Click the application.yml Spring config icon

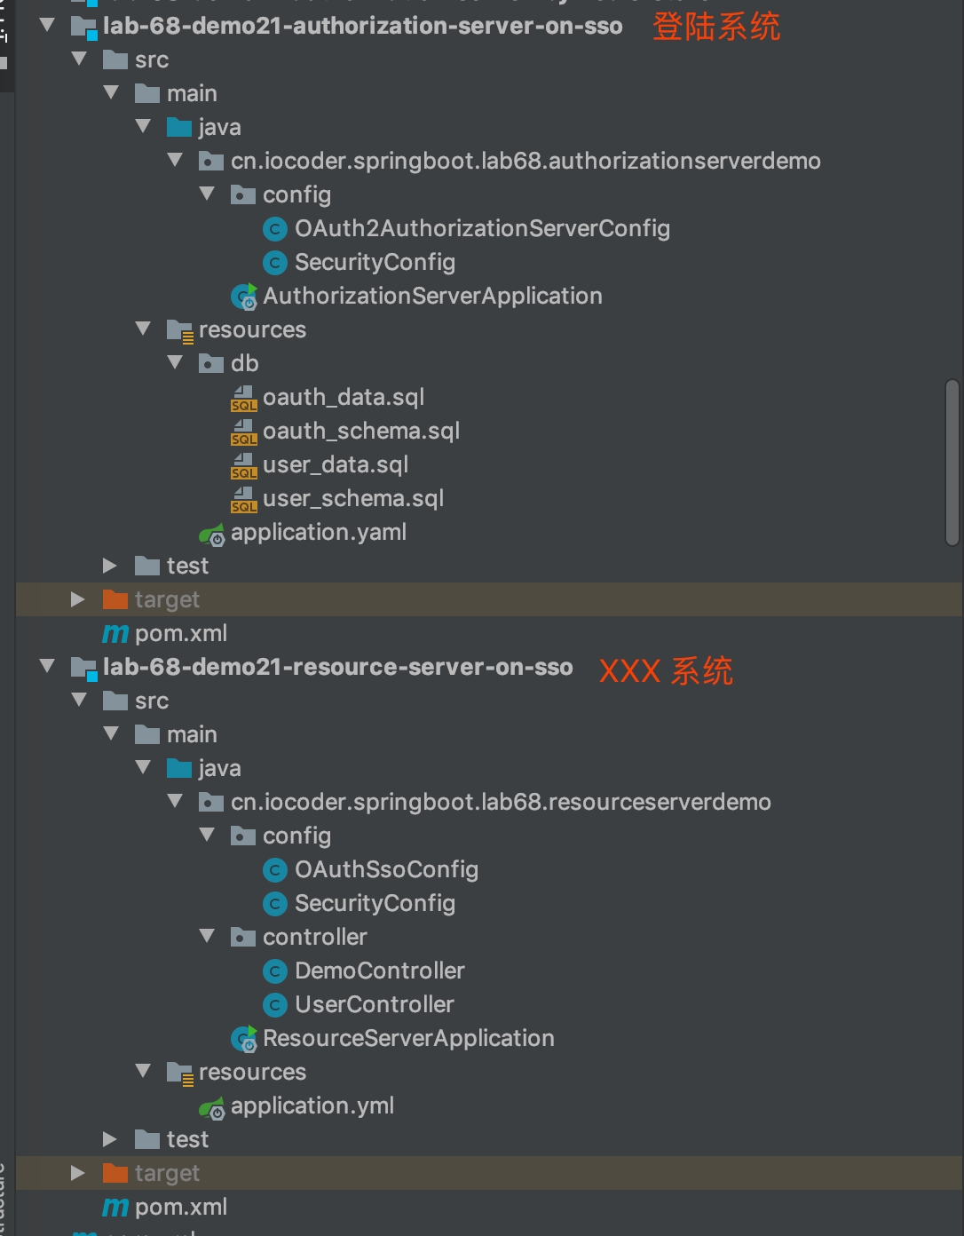coord(211,1107)
